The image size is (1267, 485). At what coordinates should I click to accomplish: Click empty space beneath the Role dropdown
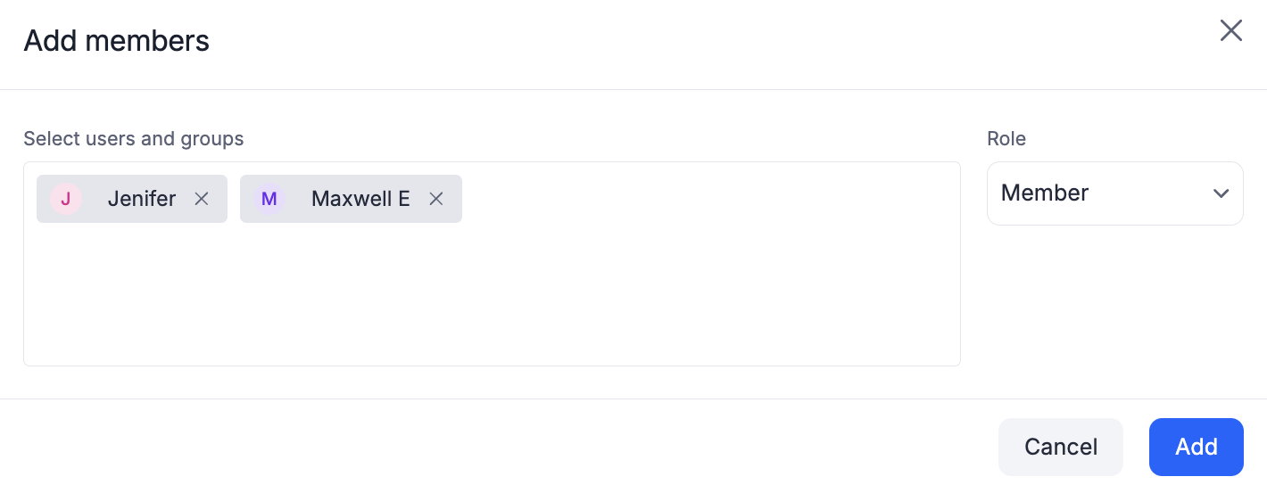click(1114, 303)
